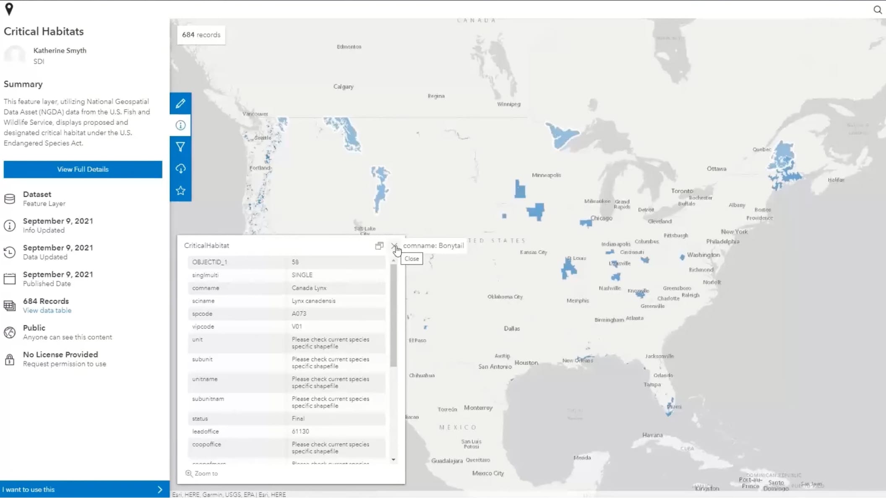Open the View data table link
This screenshot has height=498, width=886.
47,310
